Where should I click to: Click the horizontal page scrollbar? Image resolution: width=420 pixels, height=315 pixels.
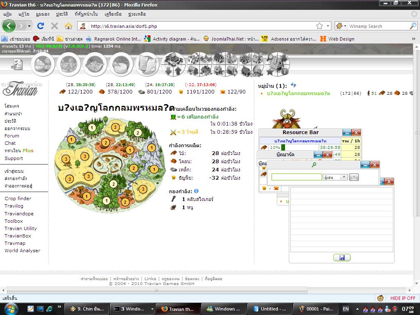point(157,290)
